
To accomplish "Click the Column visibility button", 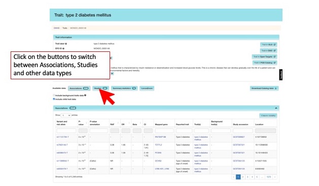I will tap(268, 116).
